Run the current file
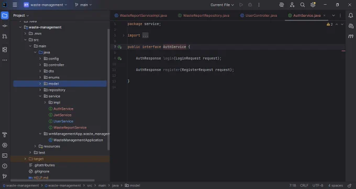This screenshot has width=356, height=189. pos(241,5)
